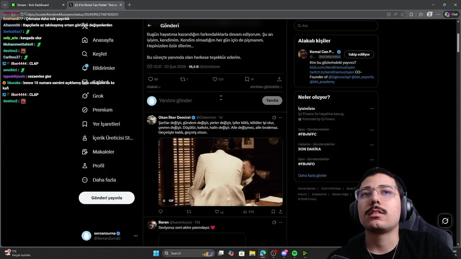The width and height of the screenshot is (461, 259).
Task: Open the twitch.tv/kendinemuzisyen link
Action: coord(332,72)
